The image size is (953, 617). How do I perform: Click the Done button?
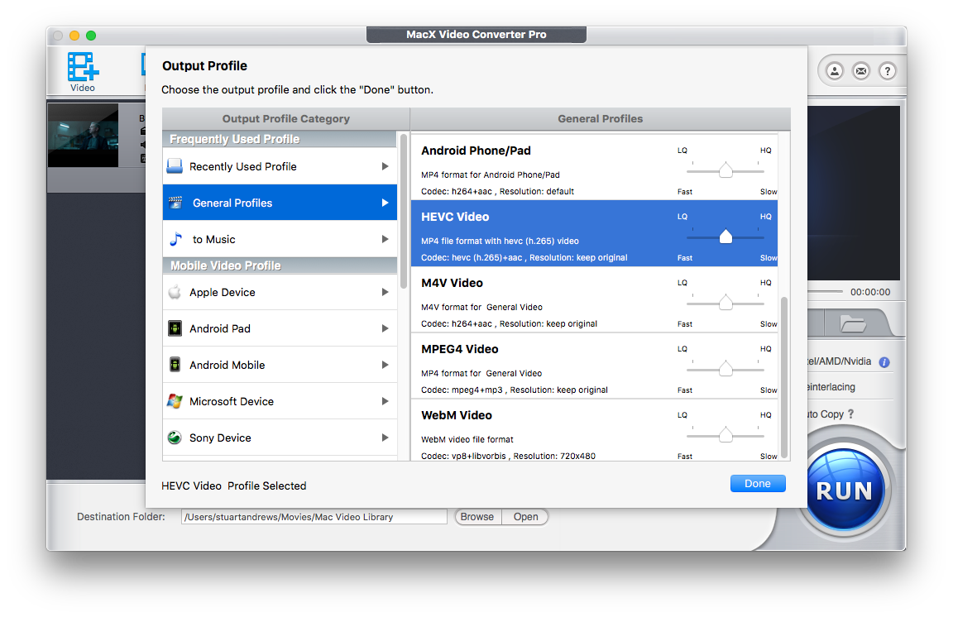pyautogui.click(x=758, y=483)
